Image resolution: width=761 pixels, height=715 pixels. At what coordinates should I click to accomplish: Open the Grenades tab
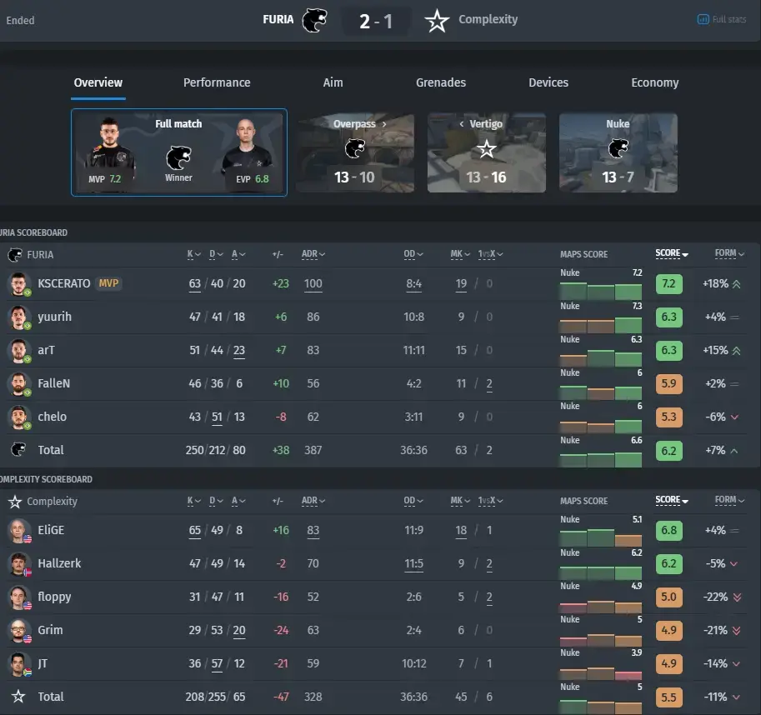(441, 83)
